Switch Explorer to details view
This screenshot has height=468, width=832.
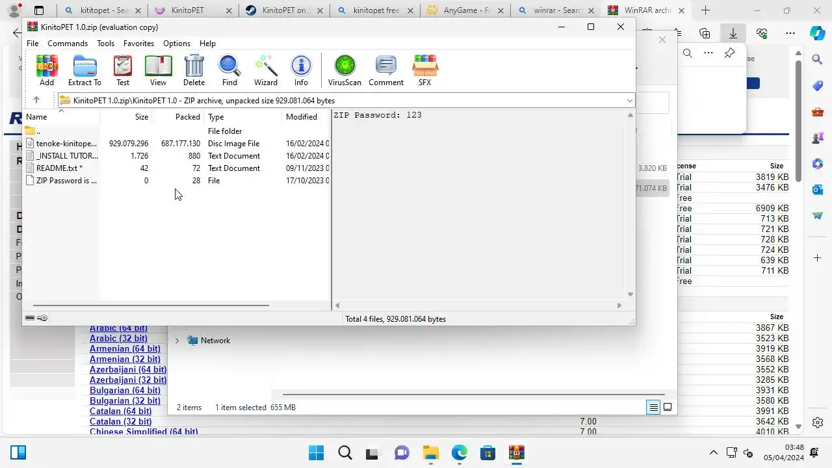653,408
